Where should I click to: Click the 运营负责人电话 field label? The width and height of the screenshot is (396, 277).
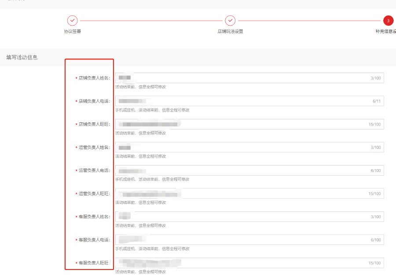point(94,170)
